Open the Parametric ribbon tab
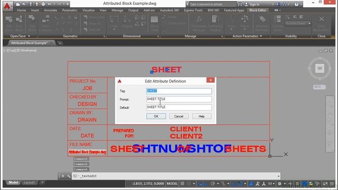Screen dimensions: 338x190 coord(70,10)
